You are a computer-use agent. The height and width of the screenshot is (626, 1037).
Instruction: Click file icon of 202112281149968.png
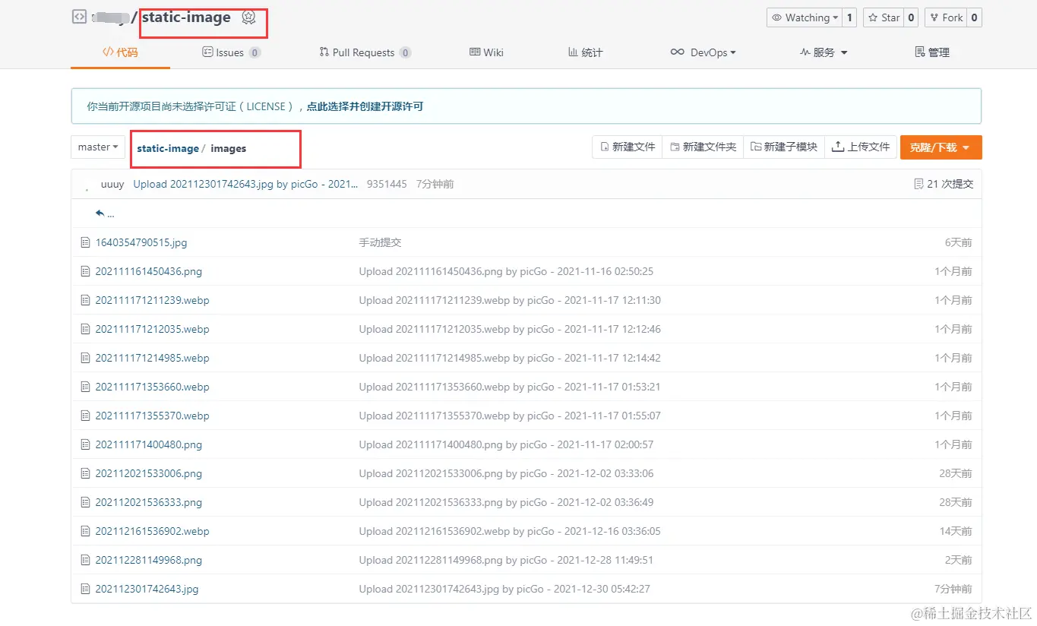pos(86,560)
